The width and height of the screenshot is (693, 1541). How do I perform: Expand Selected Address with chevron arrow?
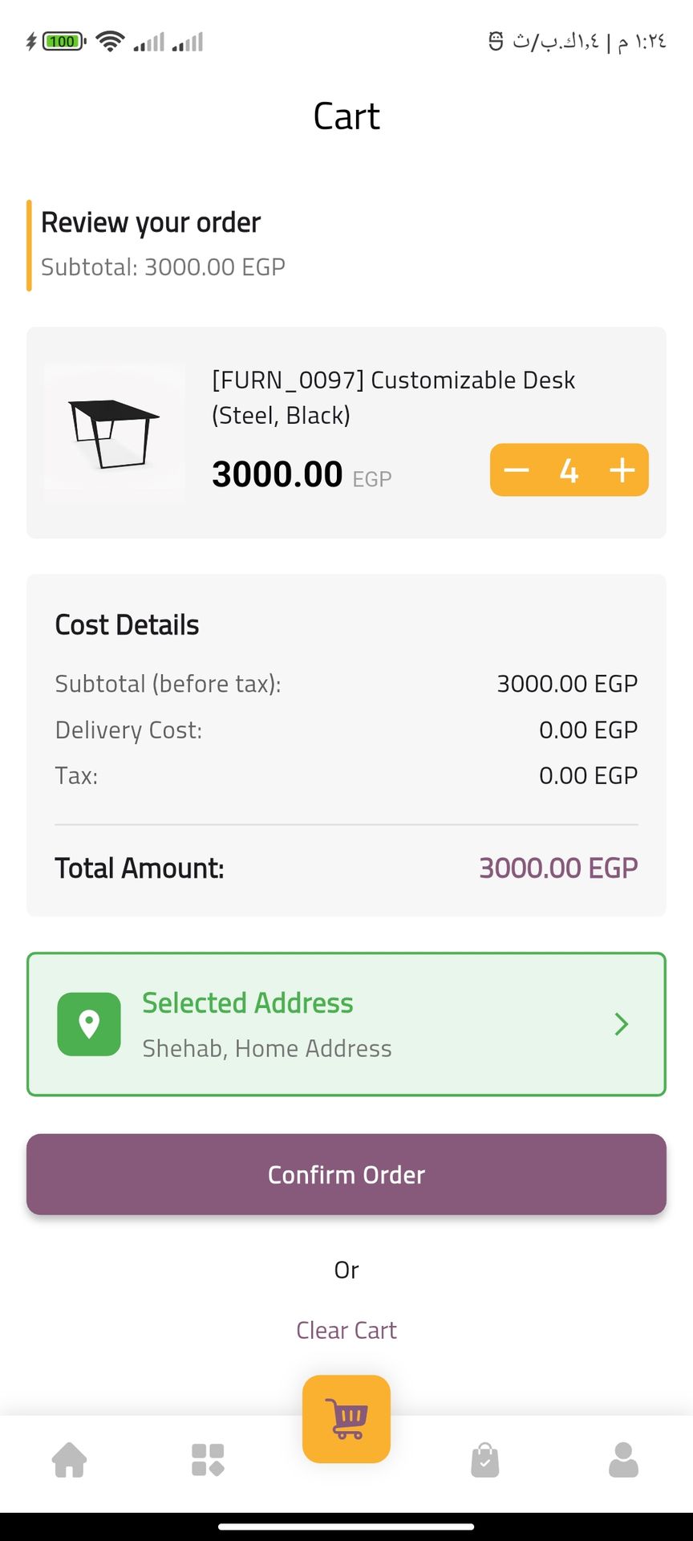[x=621, y=1024]
